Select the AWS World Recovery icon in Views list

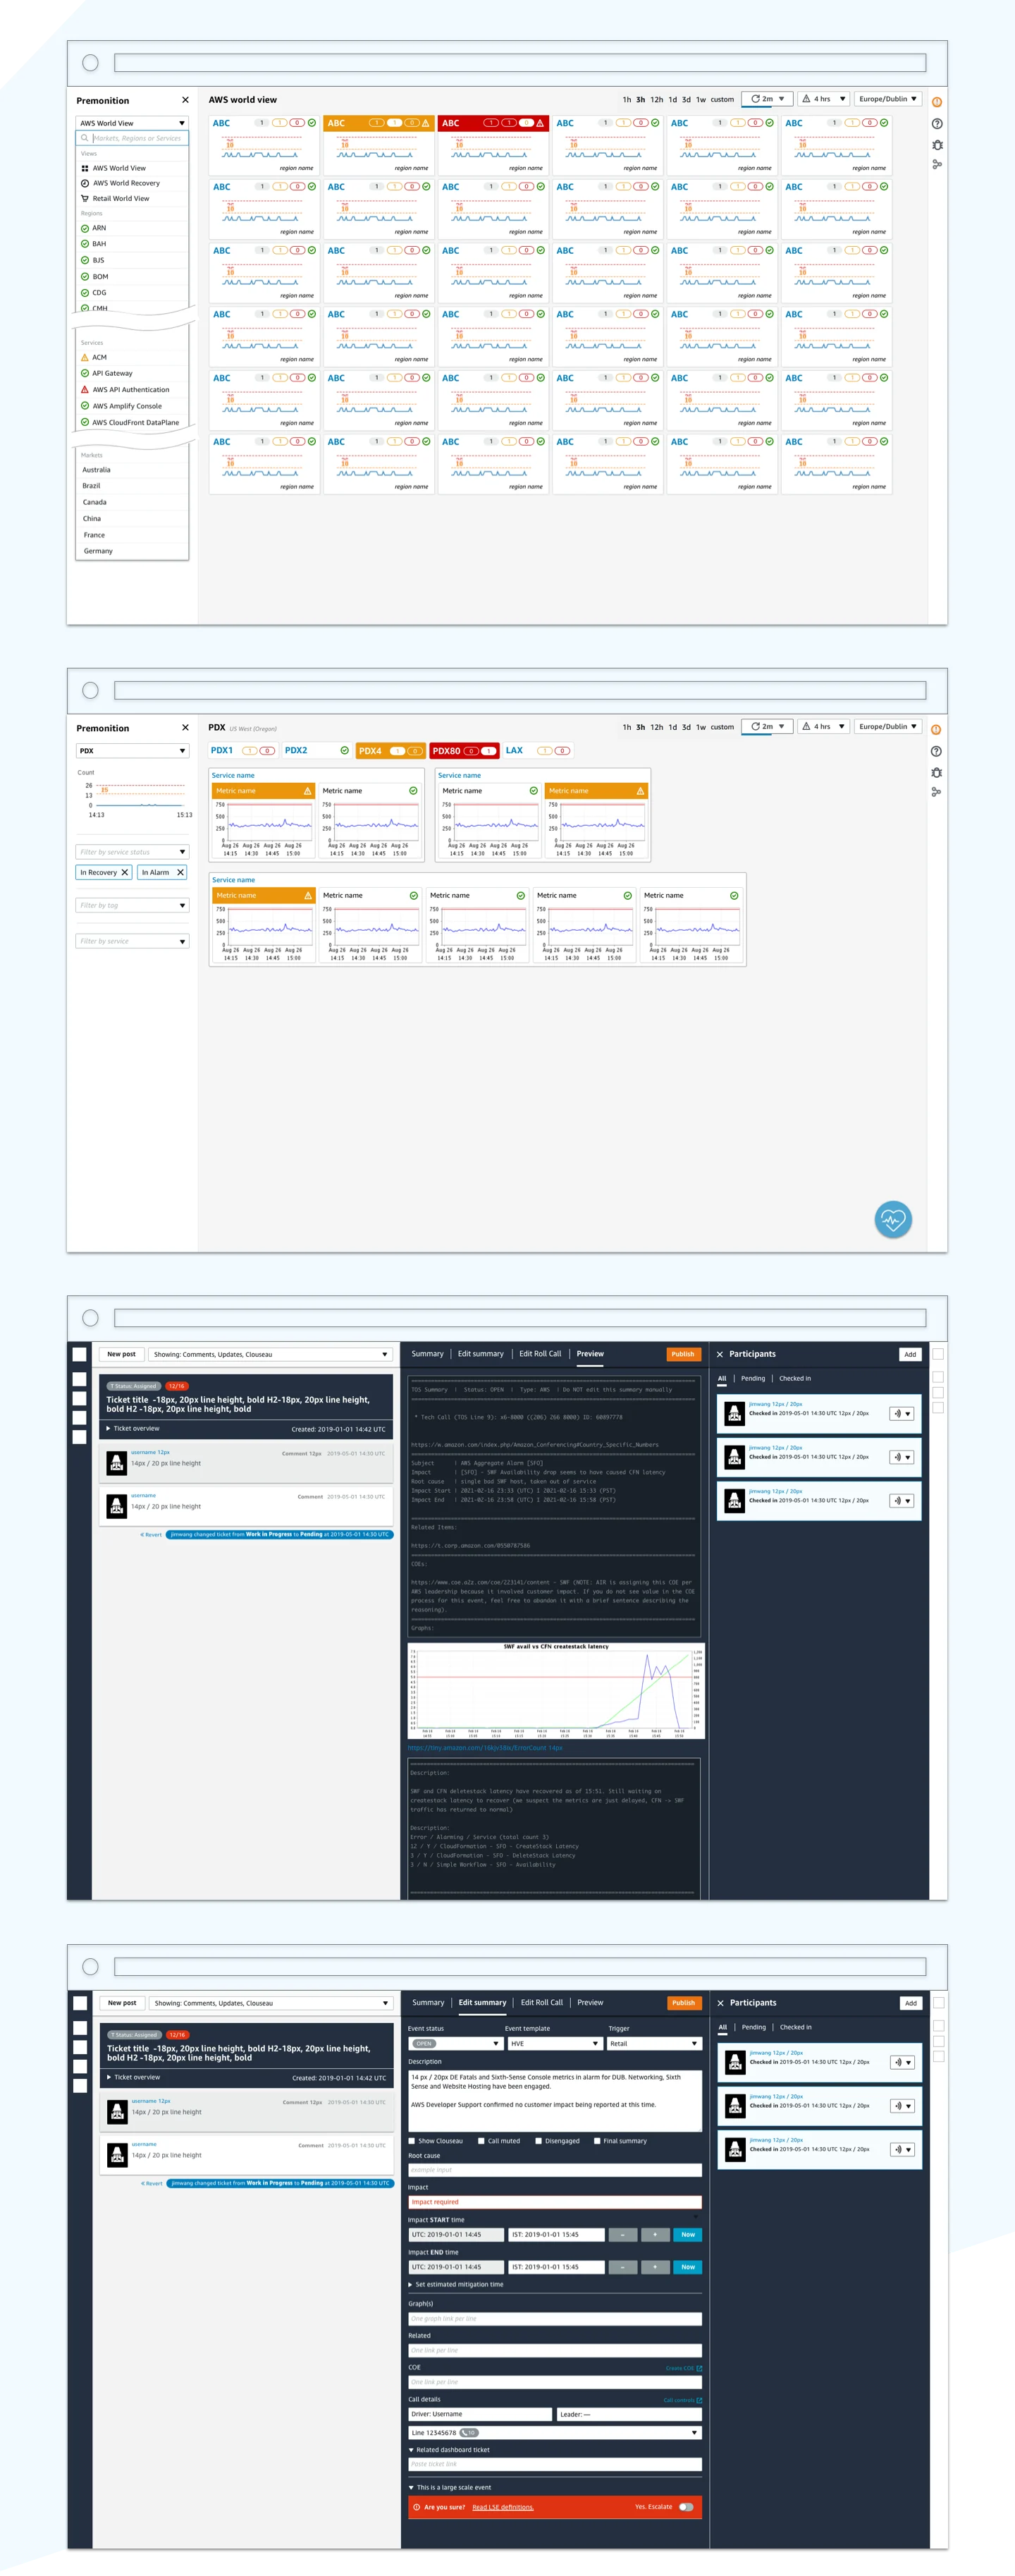coord(85,183)
